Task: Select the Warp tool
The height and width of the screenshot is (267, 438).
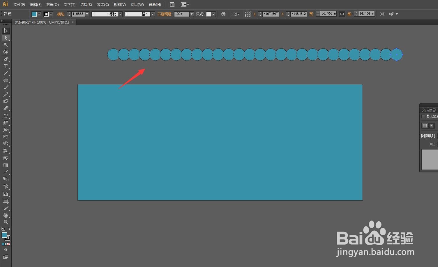Action: pos(6,130)
